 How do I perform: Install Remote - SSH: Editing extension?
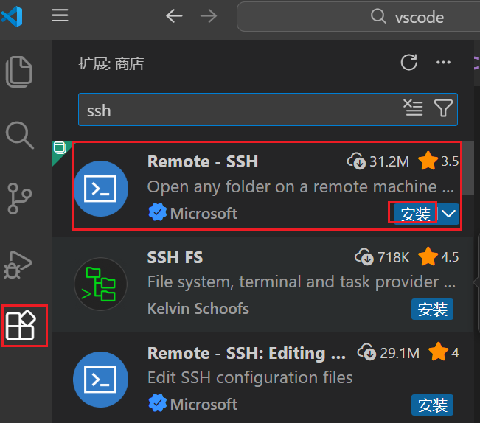coord(432,405)
